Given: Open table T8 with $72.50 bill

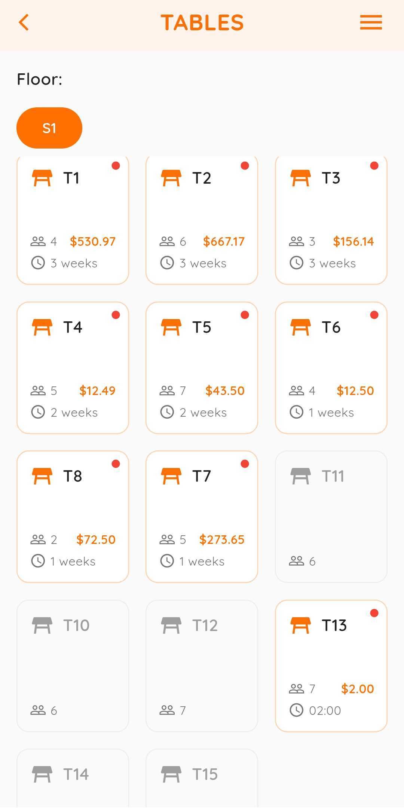Looking at the screenshot, I should pos(73,517).
